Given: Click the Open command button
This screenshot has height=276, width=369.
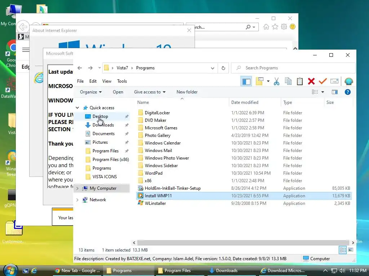Looking at the screenshot, I should pyautogui.click(x=118, y=92).
